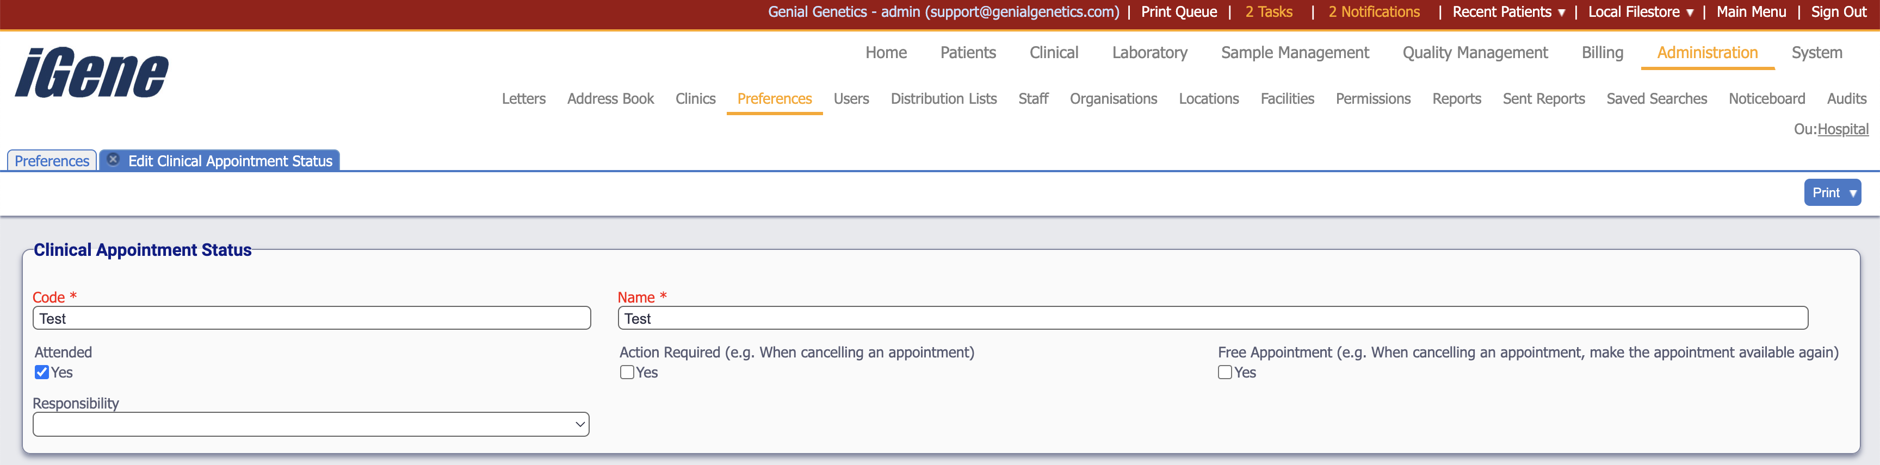Sign Out of Genial Genetics
Viewport: 1880px width, 465px height.
[1839, 11]
